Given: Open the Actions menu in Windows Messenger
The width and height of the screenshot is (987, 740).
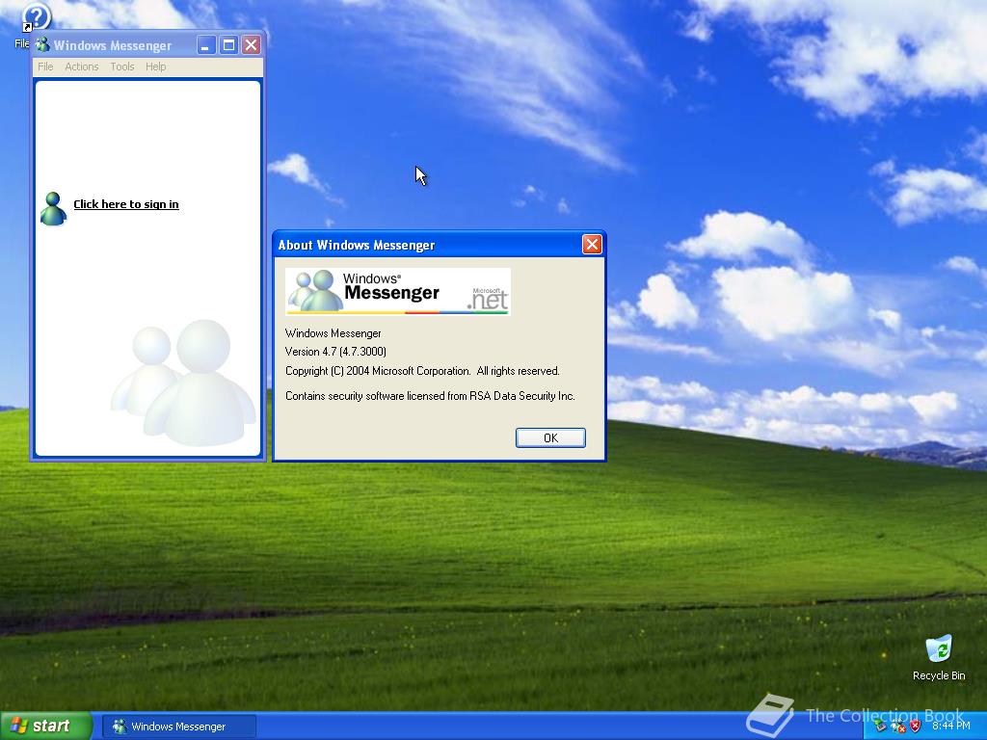Looking at the screenshot, I should point(82,66).
